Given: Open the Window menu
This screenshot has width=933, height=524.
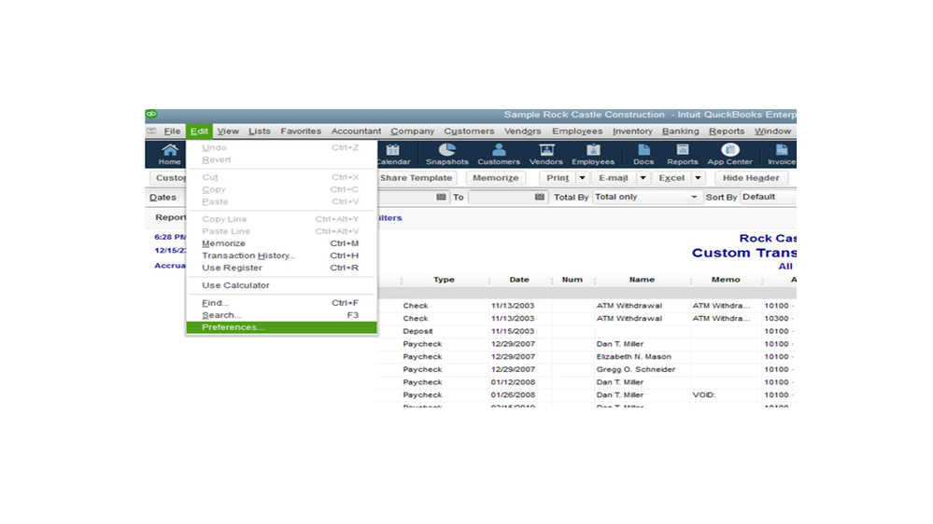Looking at the screenshot, I should [x=773, y=131].
